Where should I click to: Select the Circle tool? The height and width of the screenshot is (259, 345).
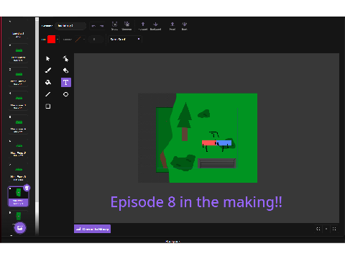pos(65,94)
